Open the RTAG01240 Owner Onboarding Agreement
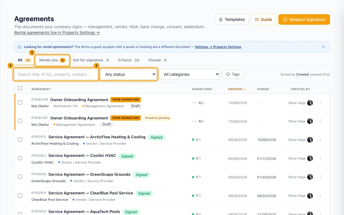Image resolution: width=344 pixels, height=215 pixels. 79,100
